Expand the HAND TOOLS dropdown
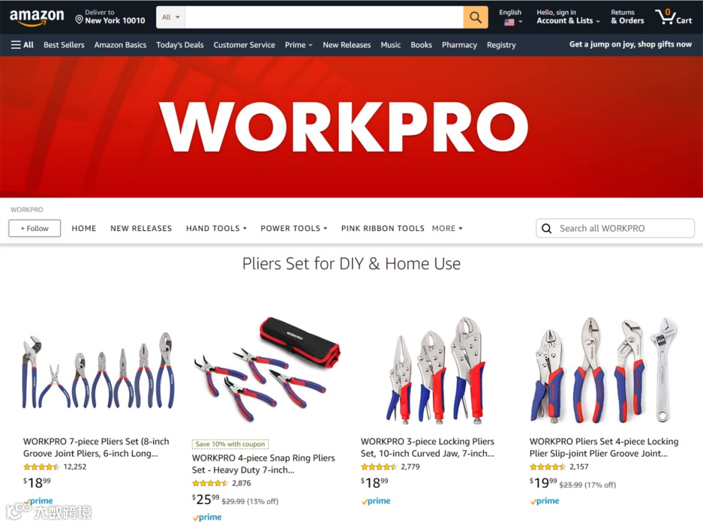 pos(216,228)
